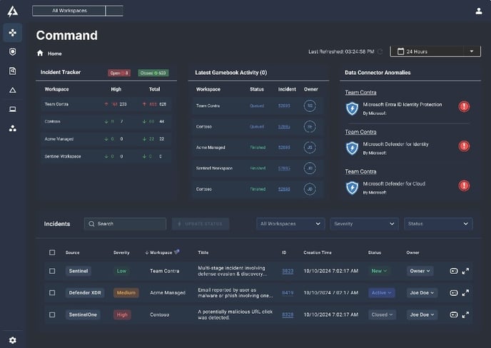The image size is (491, 348).
Task: Open the Active status dropdown
Action: (381, 293)
